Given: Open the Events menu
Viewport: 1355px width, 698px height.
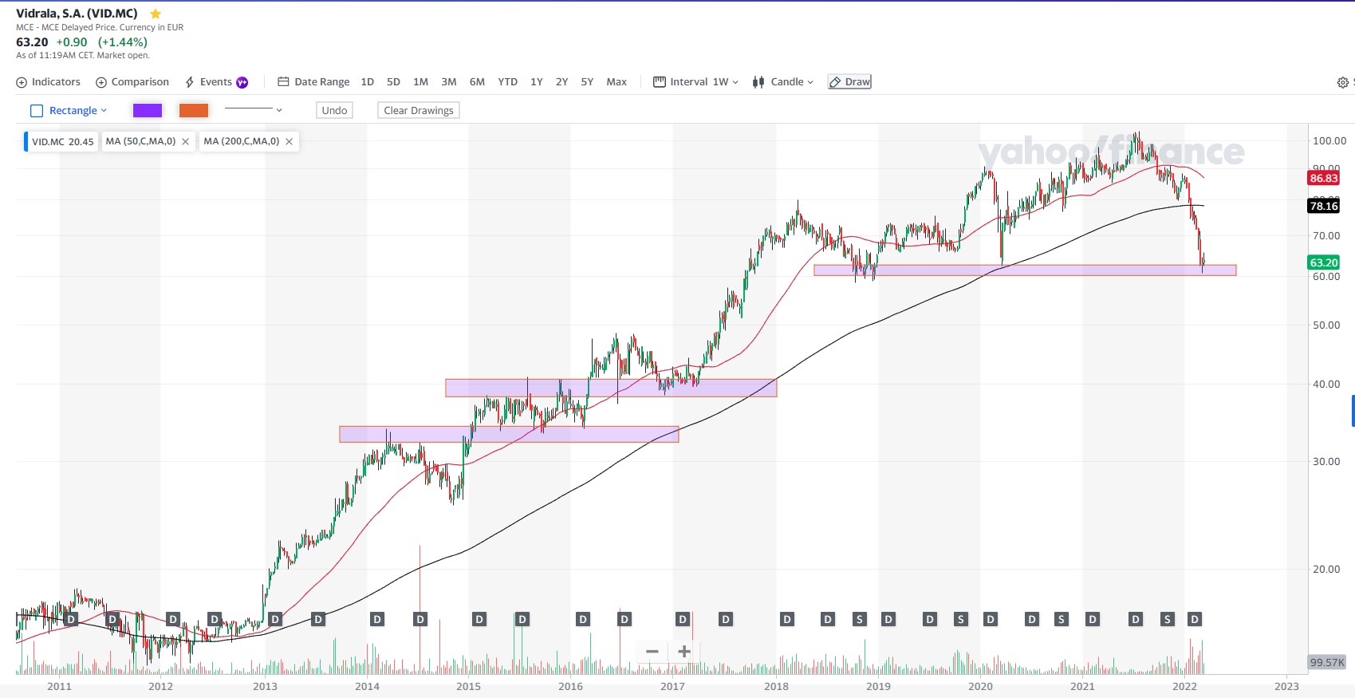Looking at the screenshot, I should (x=216, y=82).
